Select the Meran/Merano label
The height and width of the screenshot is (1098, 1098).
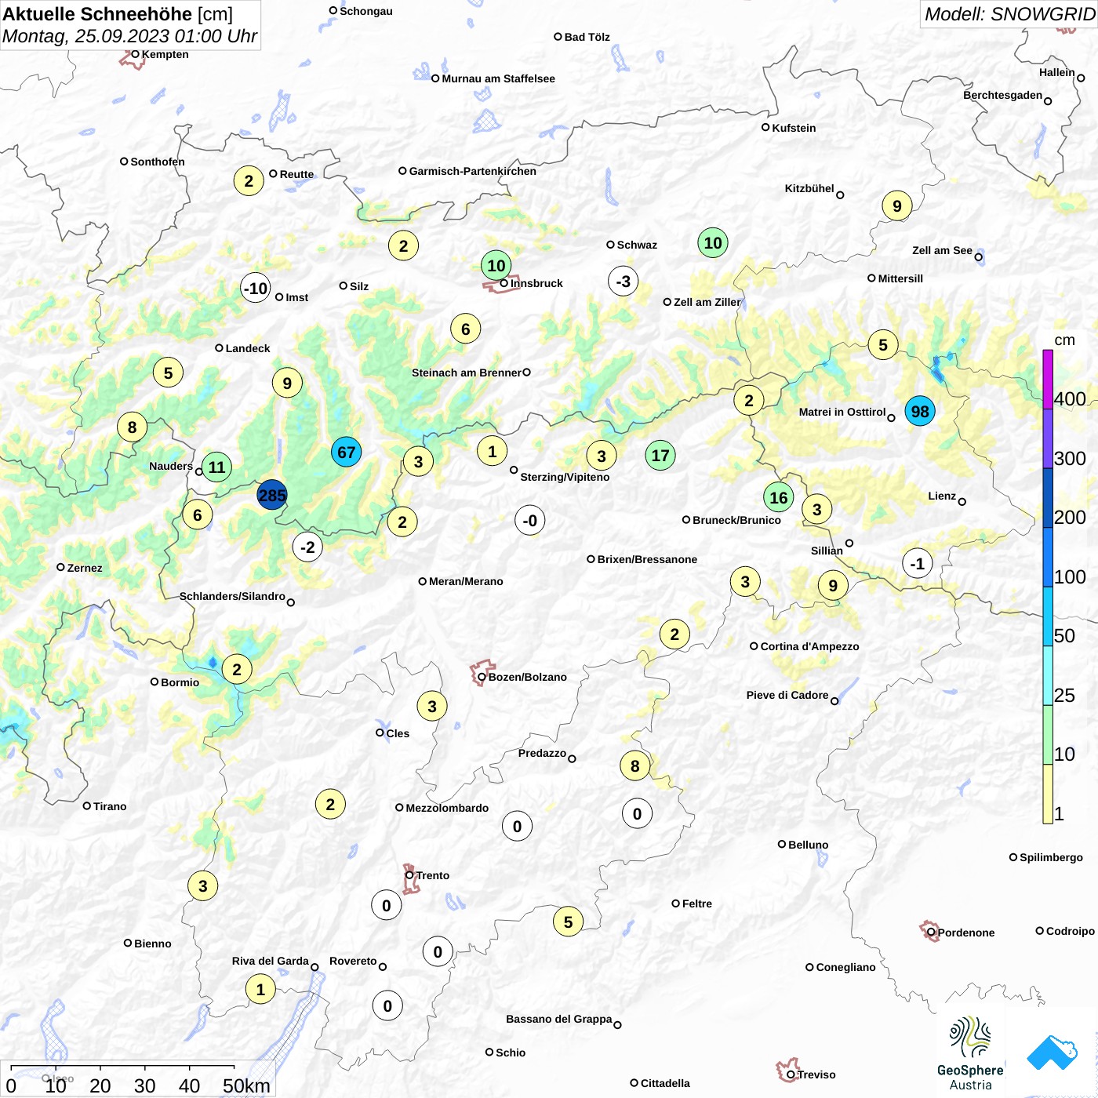coord(466,581)
